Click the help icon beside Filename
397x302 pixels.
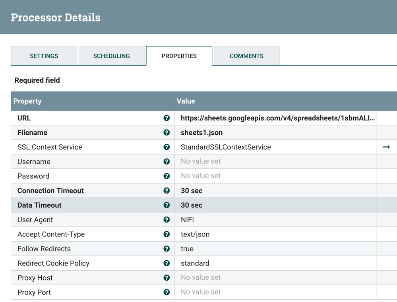tap(167, 133)
